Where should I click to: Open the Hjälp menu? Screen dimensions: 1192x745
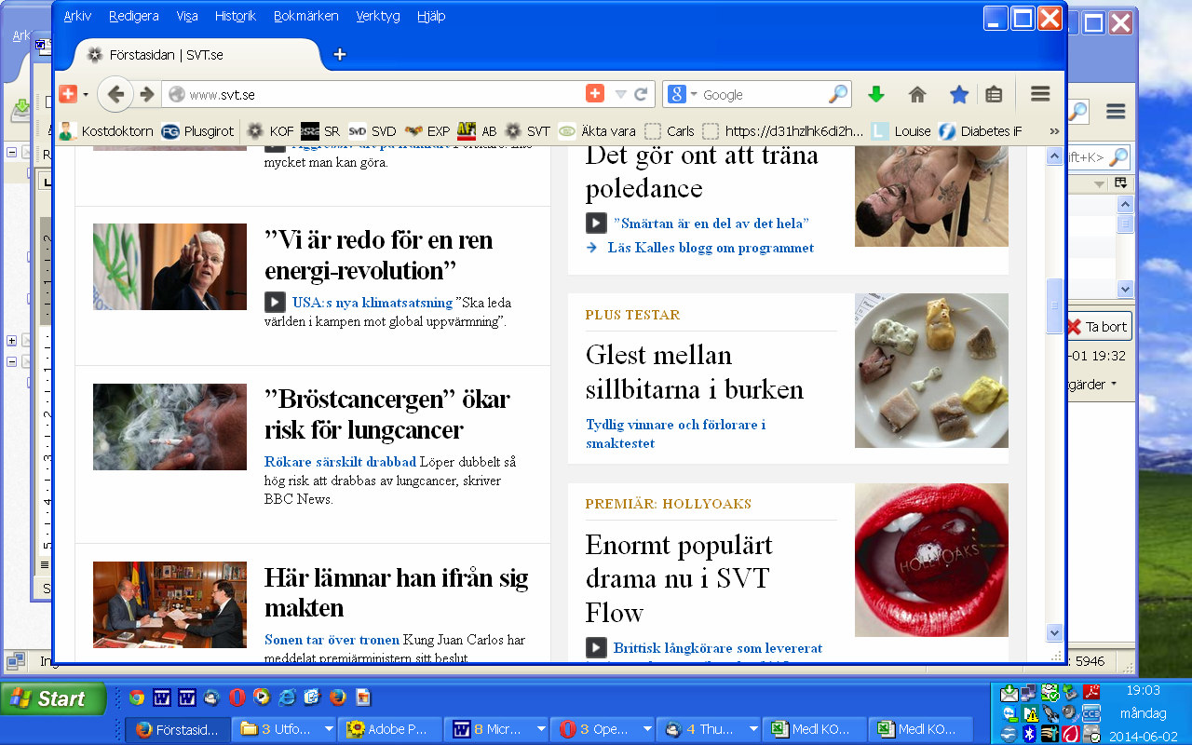(x=431, y=16)
